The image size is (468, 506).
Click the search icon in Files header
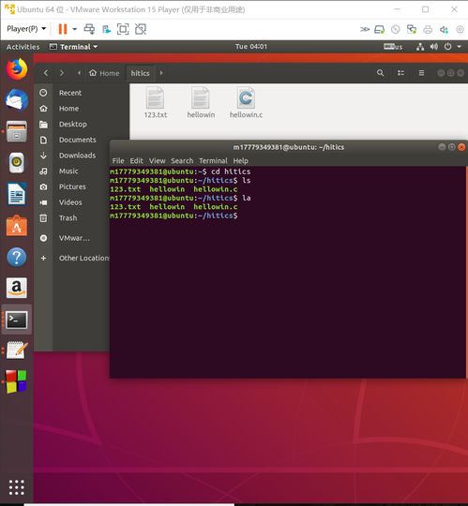(x=381, y=73)
